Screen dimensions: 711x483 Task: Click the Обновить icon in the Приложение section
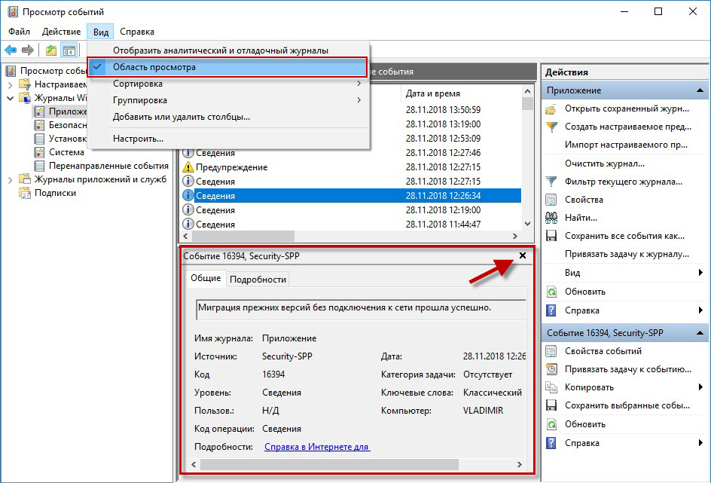551,292
